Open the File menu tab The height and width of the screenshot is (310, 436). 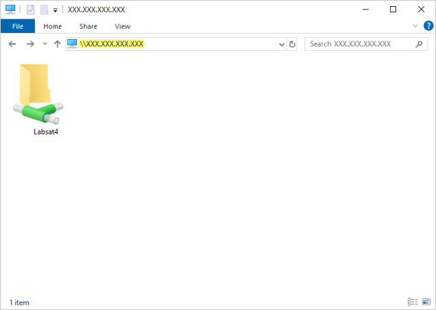point(18,26)
